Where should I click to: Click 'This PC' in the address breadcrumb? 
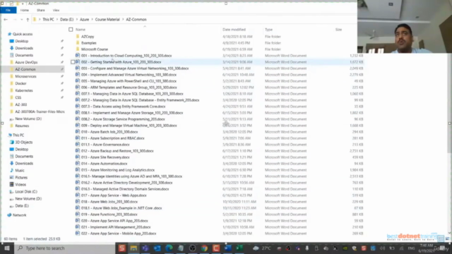pyautogui.click(x=48, y=19)
